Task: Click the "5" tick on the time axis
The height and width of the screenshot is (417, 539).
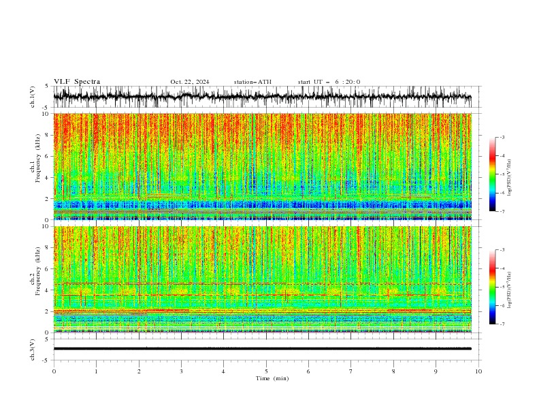Action: click(266, 371)
